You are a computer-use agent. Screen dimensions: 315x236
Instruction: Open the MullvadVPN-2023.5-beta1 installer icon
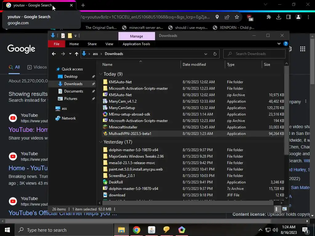105,134
